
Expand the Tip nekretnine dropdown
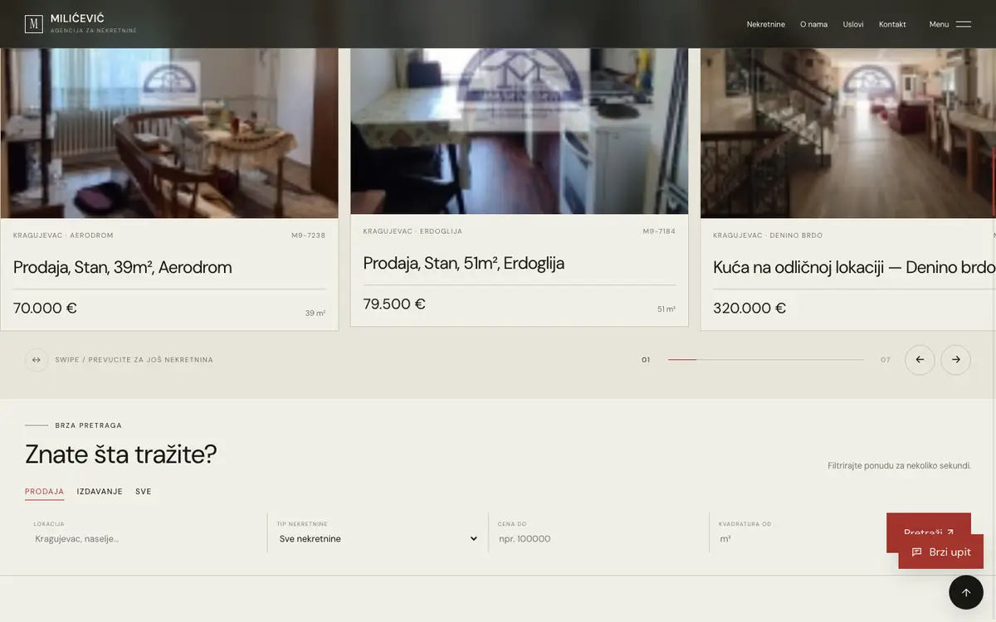378,538
